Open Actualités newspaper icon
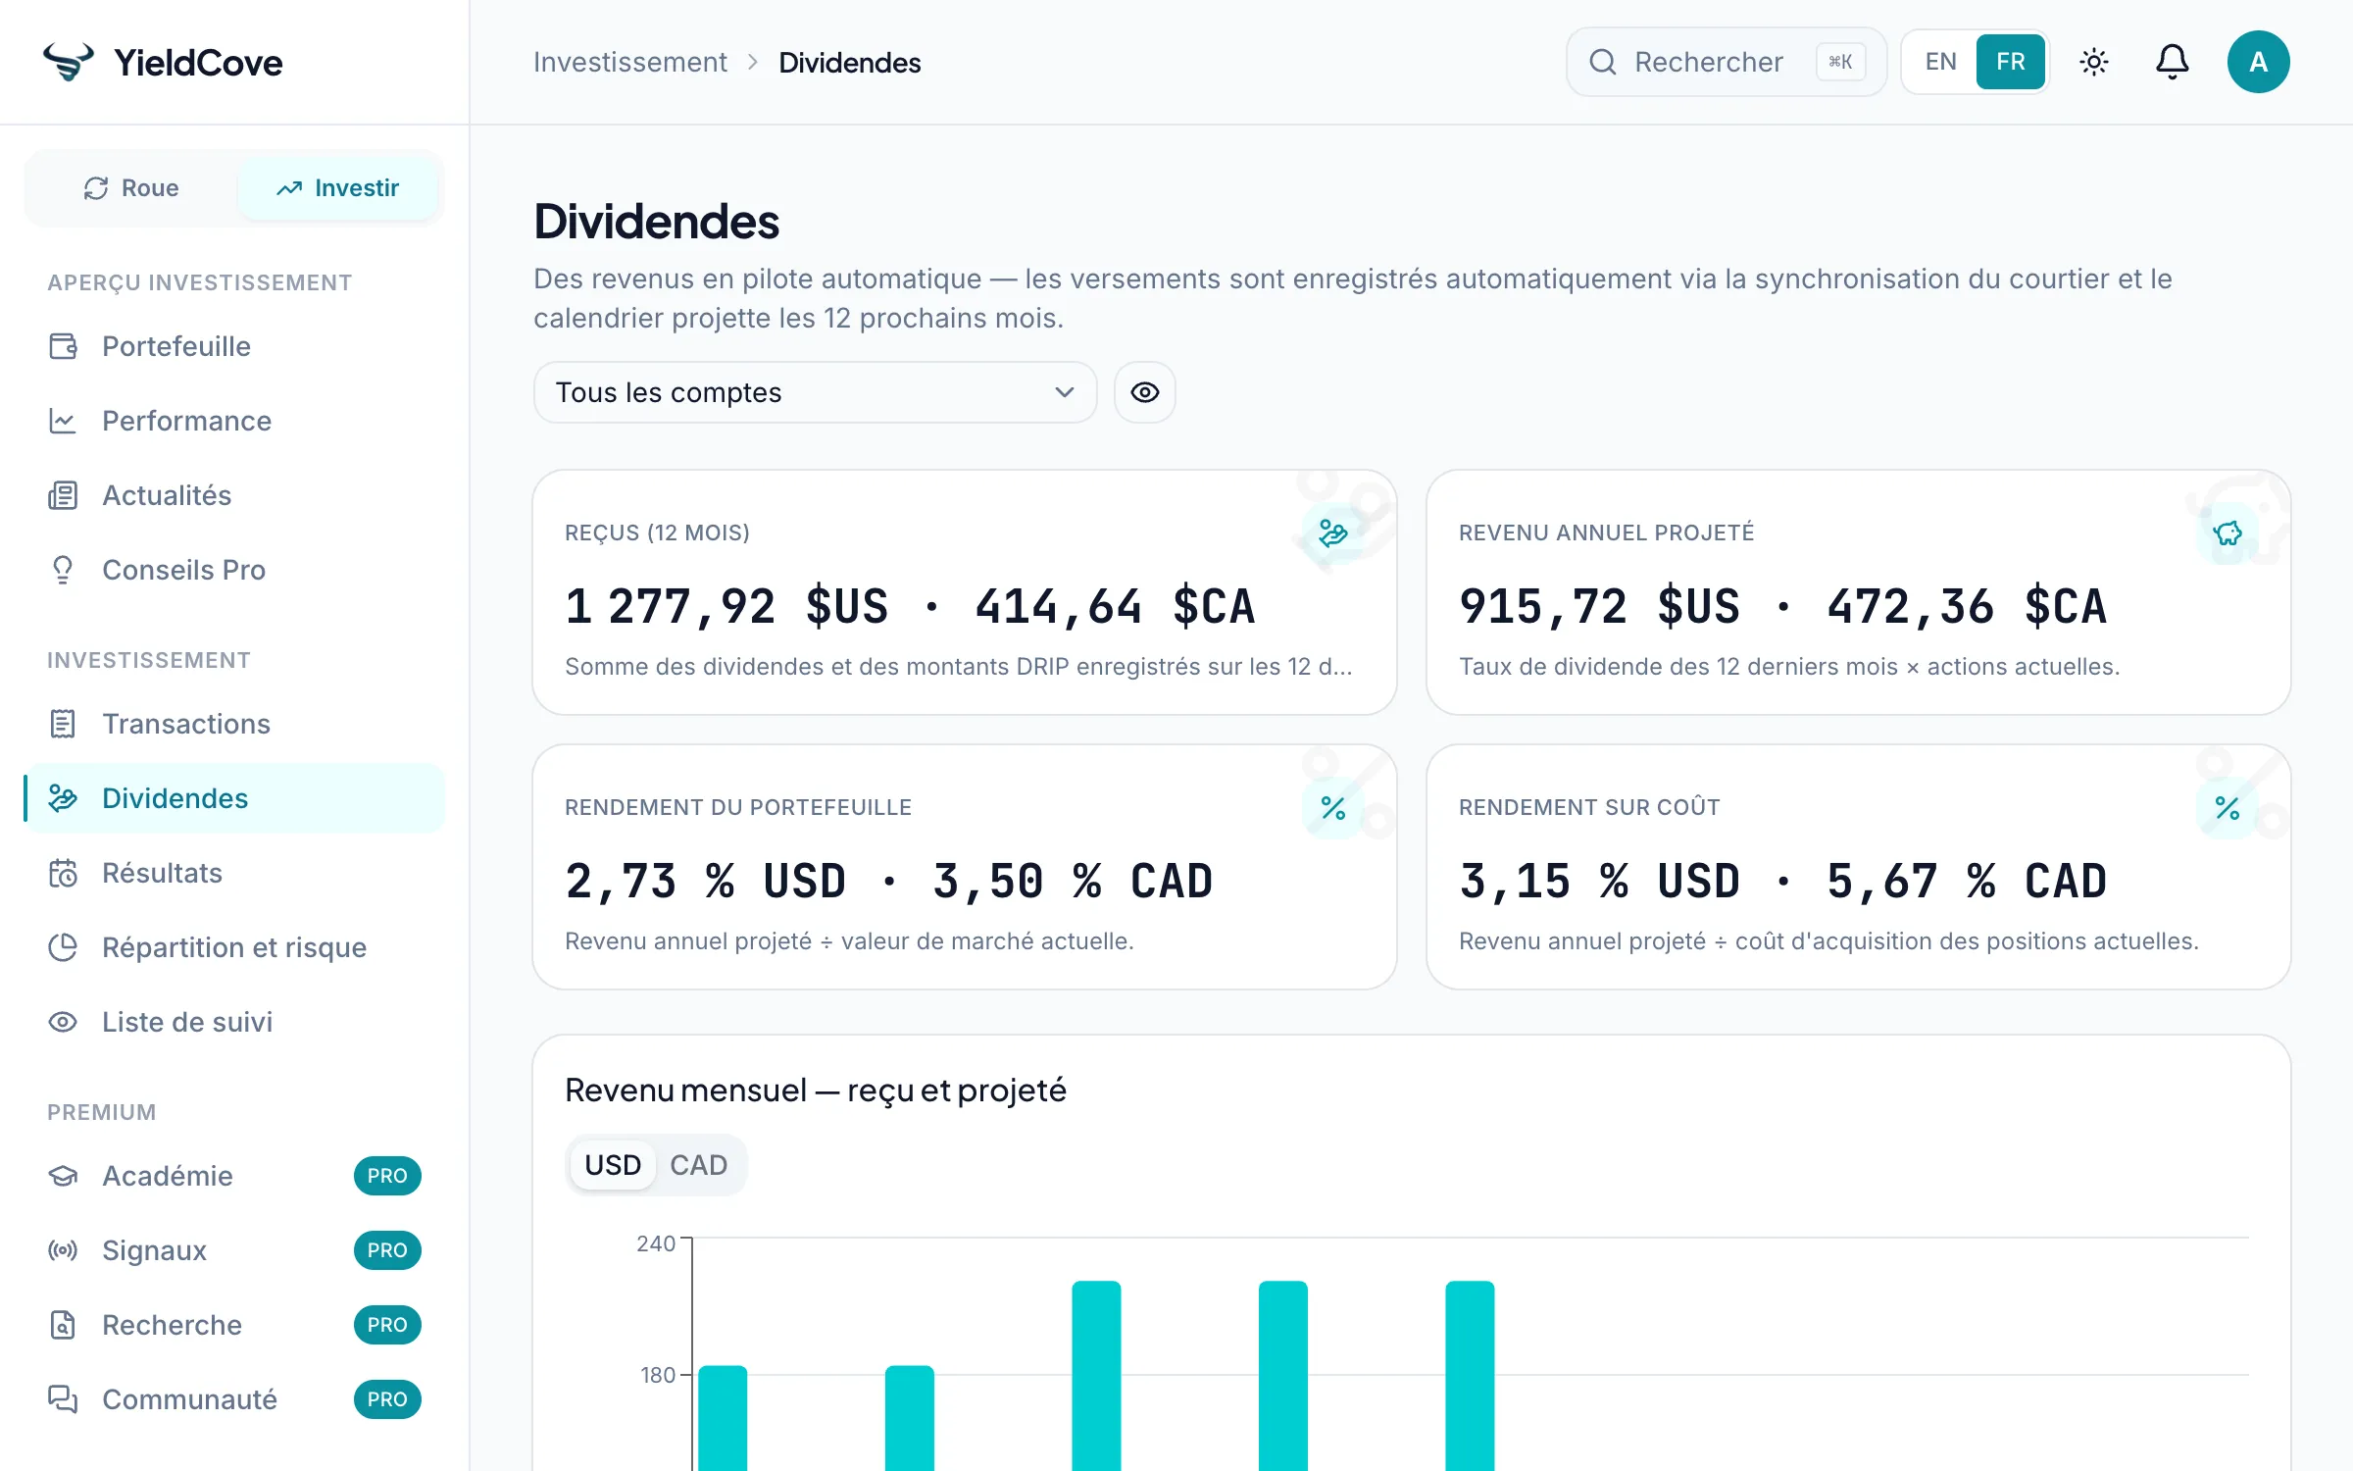Screen dimensions: 2353x1471 (x=63, y=495)
